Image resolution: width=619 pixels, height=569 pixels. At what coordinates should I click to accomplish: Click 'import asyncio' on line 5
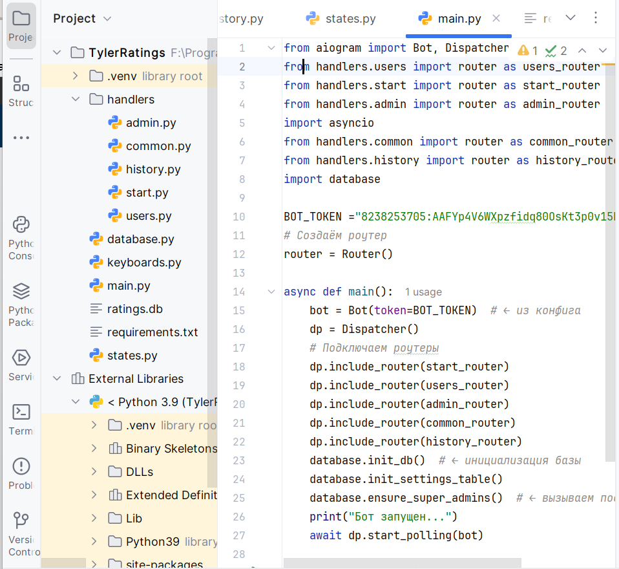tap(328, 123)
